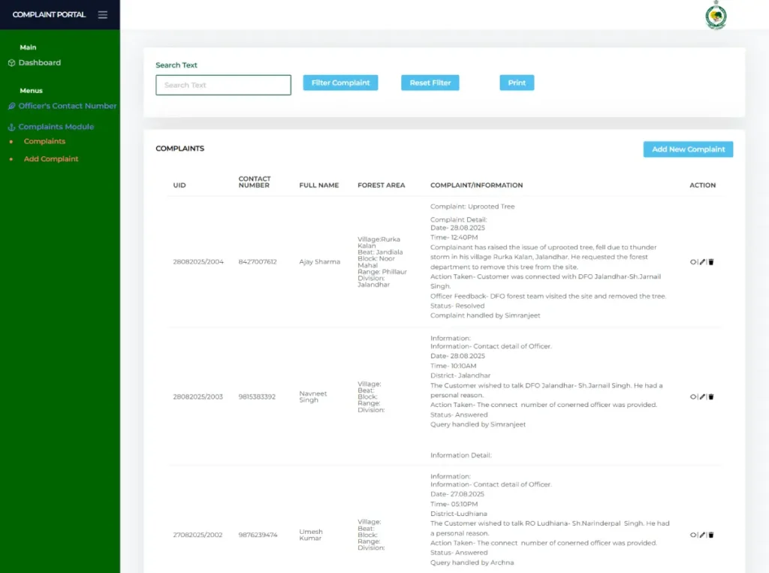Delete Navneet Singh's entry using trash icon
Viewport: 769px width, 573px height.
[711, 397]
